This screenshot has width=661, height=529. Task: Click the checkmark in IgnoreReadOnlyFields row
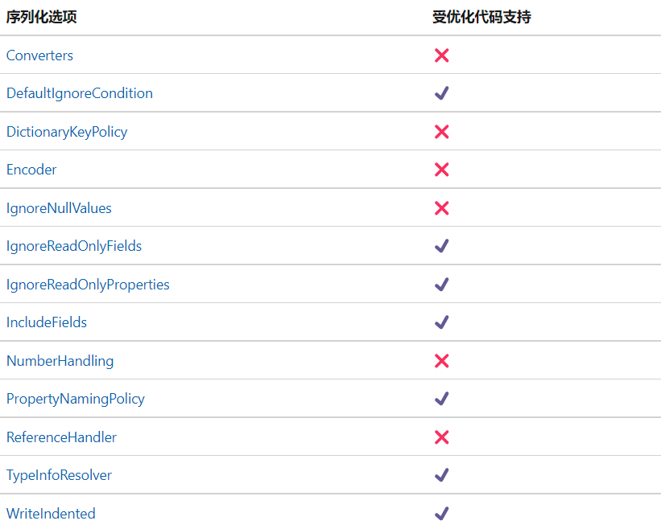tap(441, 246)
